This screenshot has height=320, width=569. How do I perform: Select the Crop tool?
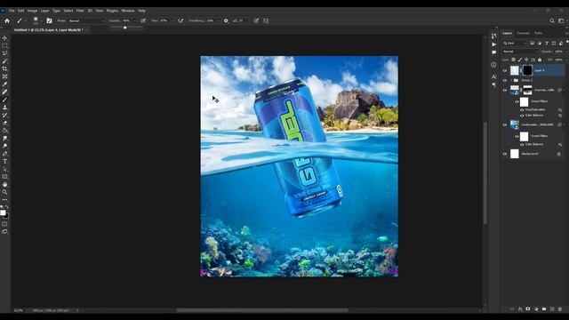click(x=4, y=69)
